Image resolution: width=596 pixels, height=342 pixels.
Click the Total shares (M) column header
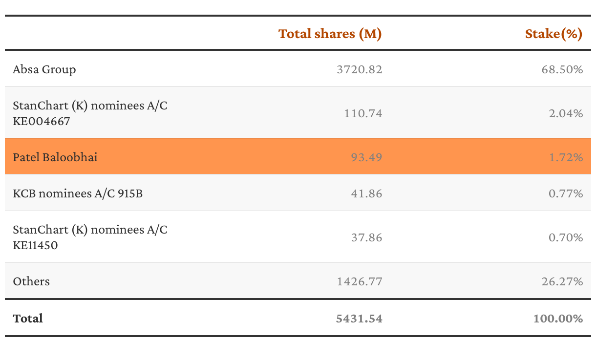(330, 34)
